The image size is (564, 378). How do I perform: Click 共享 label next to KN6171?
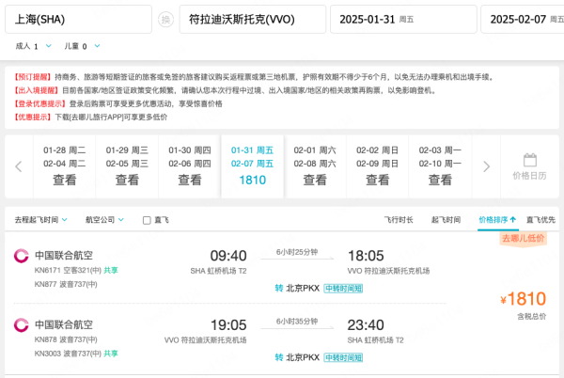pos(111,271)
